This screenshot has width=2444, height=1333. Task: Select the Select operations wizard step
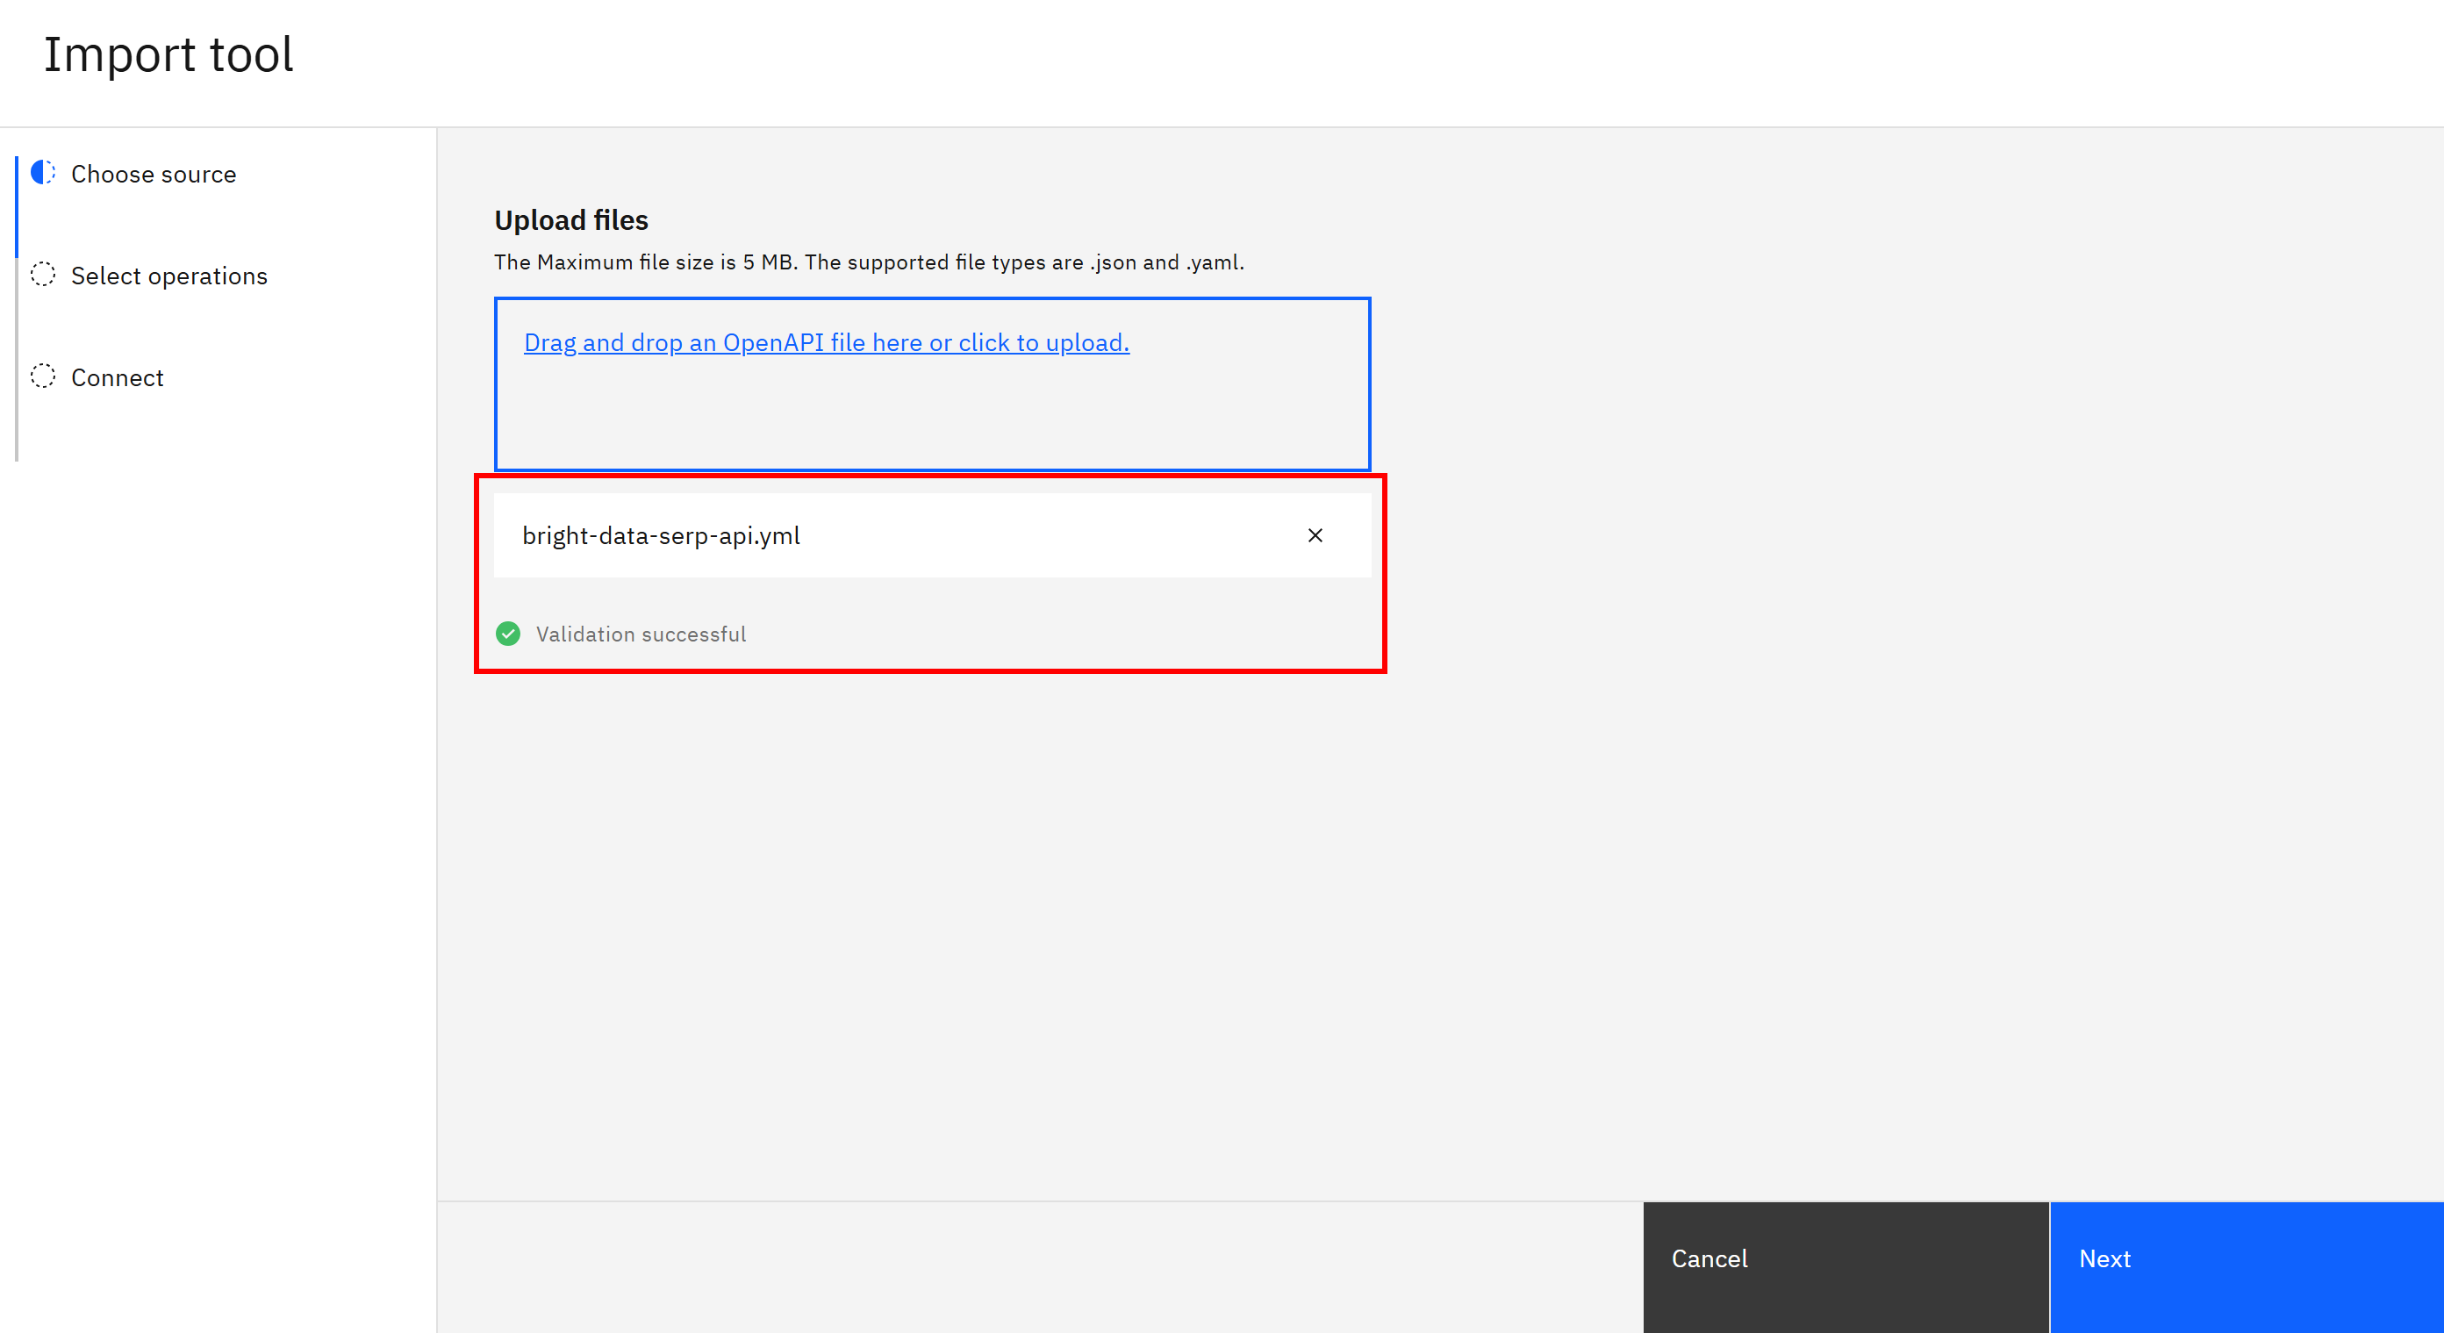168,276
